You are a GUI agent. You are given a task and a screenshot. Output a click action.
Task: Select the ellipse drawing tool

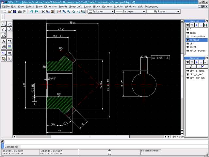pyautogui.click(x=4, y=35)
